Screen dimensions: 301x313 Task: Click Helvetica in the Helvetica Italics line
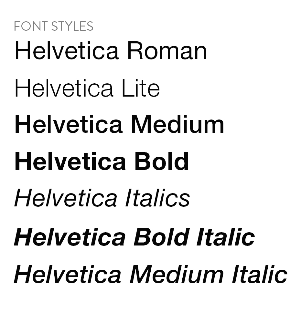point(66,198)
